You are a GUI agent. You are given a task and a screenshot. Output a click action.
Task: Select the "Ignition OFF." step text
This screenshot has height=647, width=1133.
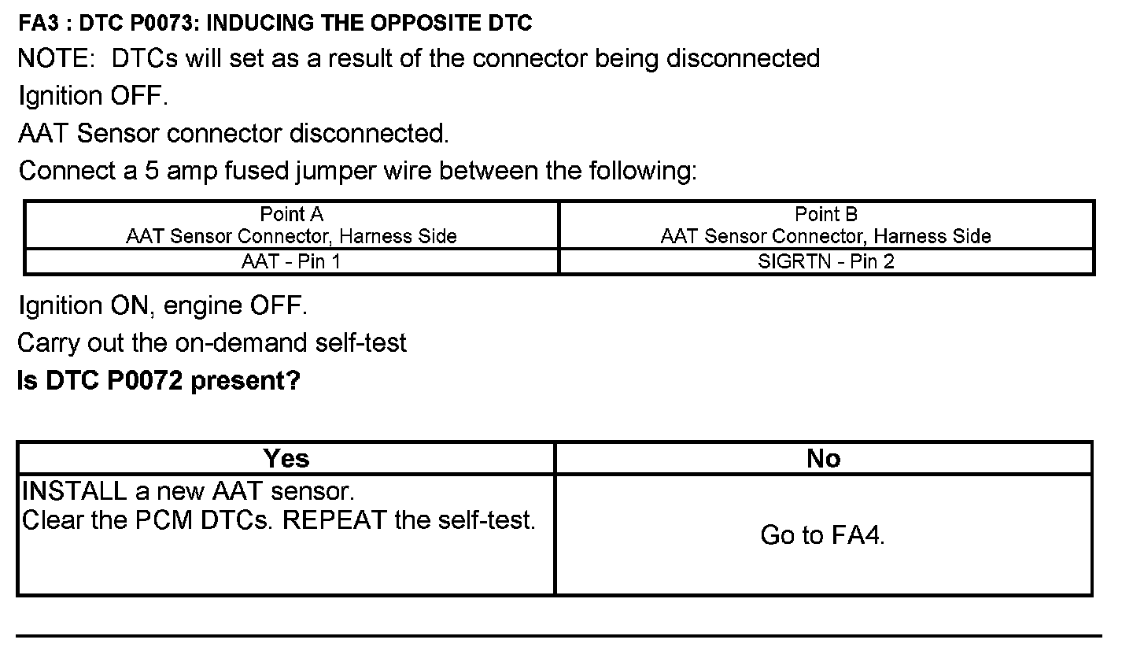[93, 96]
